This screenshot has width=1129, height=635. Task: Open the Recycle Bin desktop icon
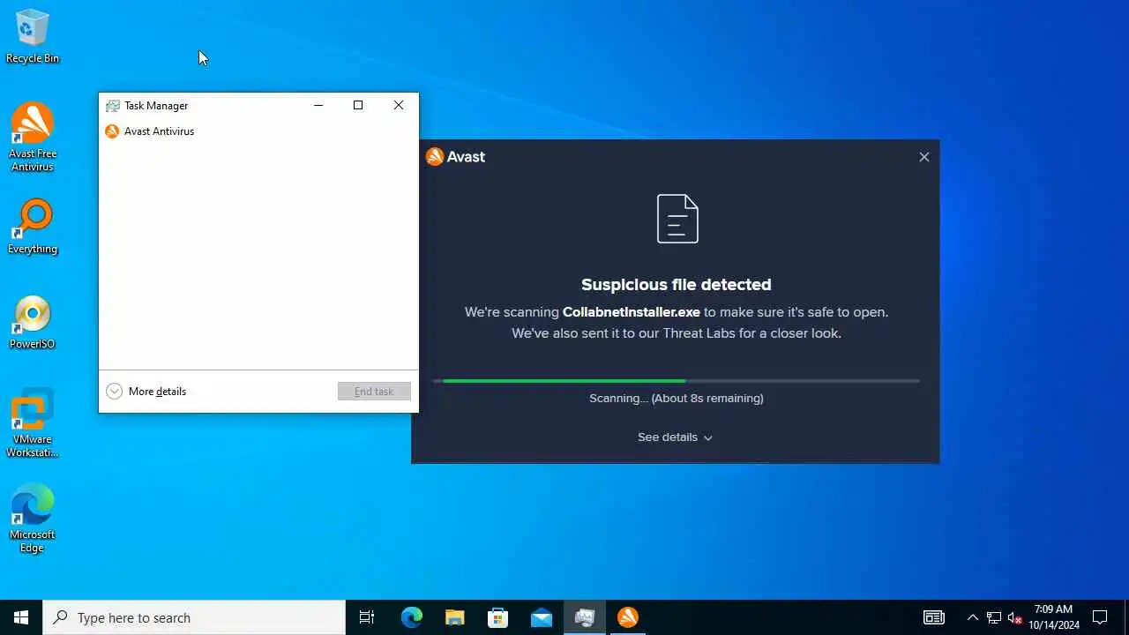(33, 36)
